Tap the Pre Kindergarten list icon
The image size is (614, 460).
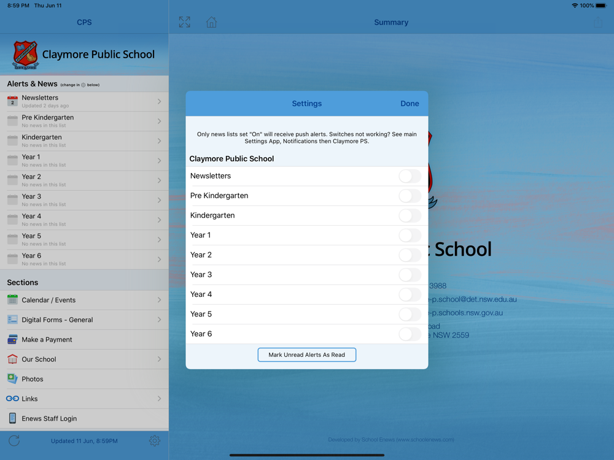click(12, 121)
